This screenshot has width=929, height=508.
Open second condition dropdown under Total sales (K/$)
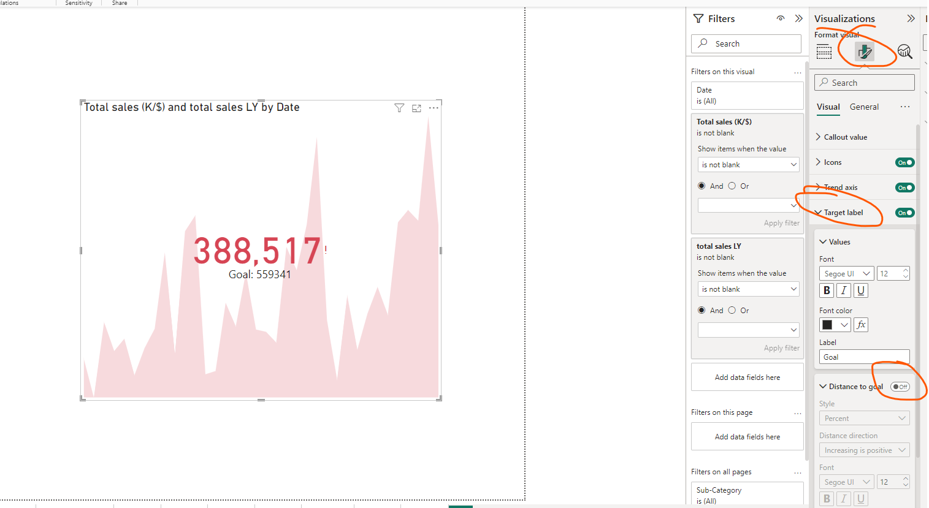tap(749, 205)
